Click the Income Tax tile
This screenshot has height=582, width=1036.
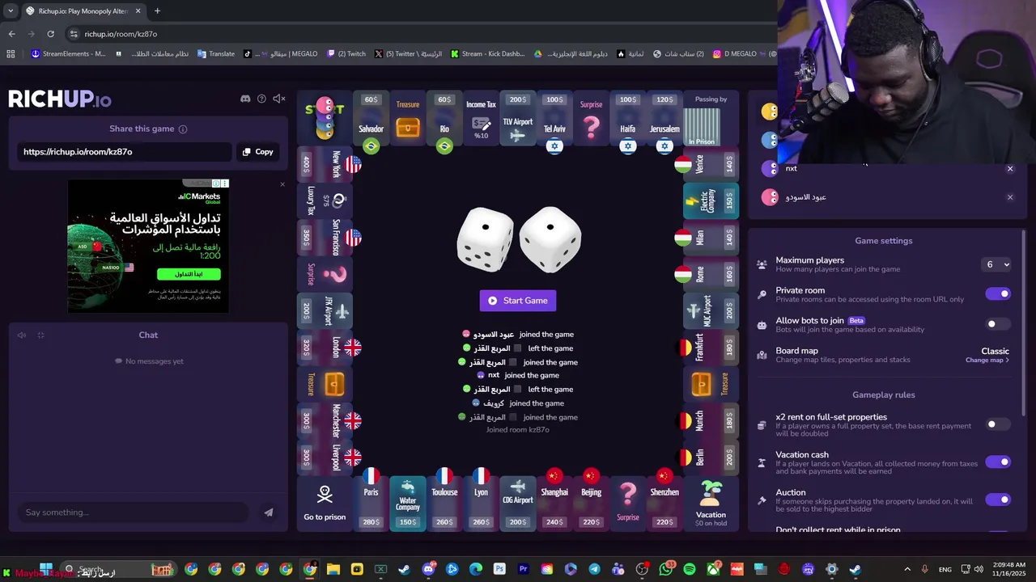pos(481,119)
